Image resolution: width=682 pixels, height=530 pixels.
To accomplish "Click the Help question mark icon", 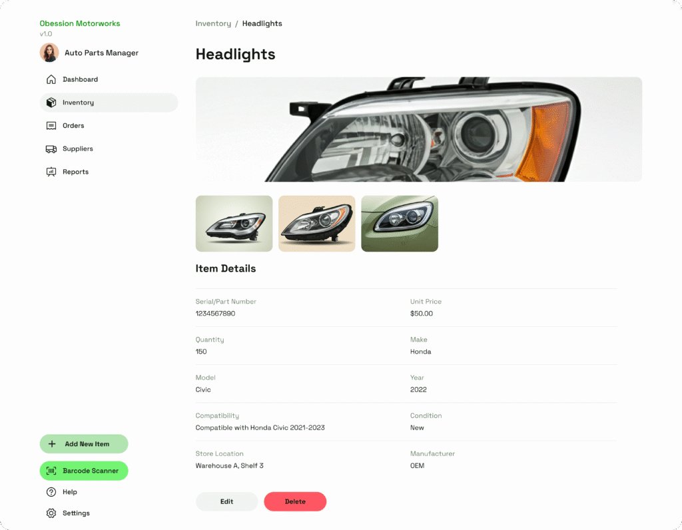I will pyautogui.click(x=51, y=492).
